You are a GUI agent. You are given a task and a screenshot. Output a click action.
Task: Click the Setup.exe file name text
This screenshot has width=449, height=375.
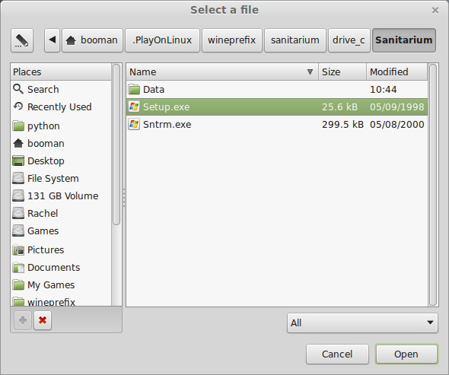(x=167, y=107)
